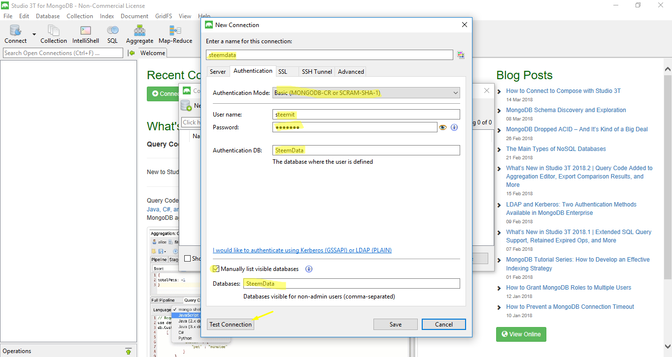Open the How to Connect to Compose blog post
Image resolution: width=672 pixels, height=357 pixels.
click(x=563, y=91)
